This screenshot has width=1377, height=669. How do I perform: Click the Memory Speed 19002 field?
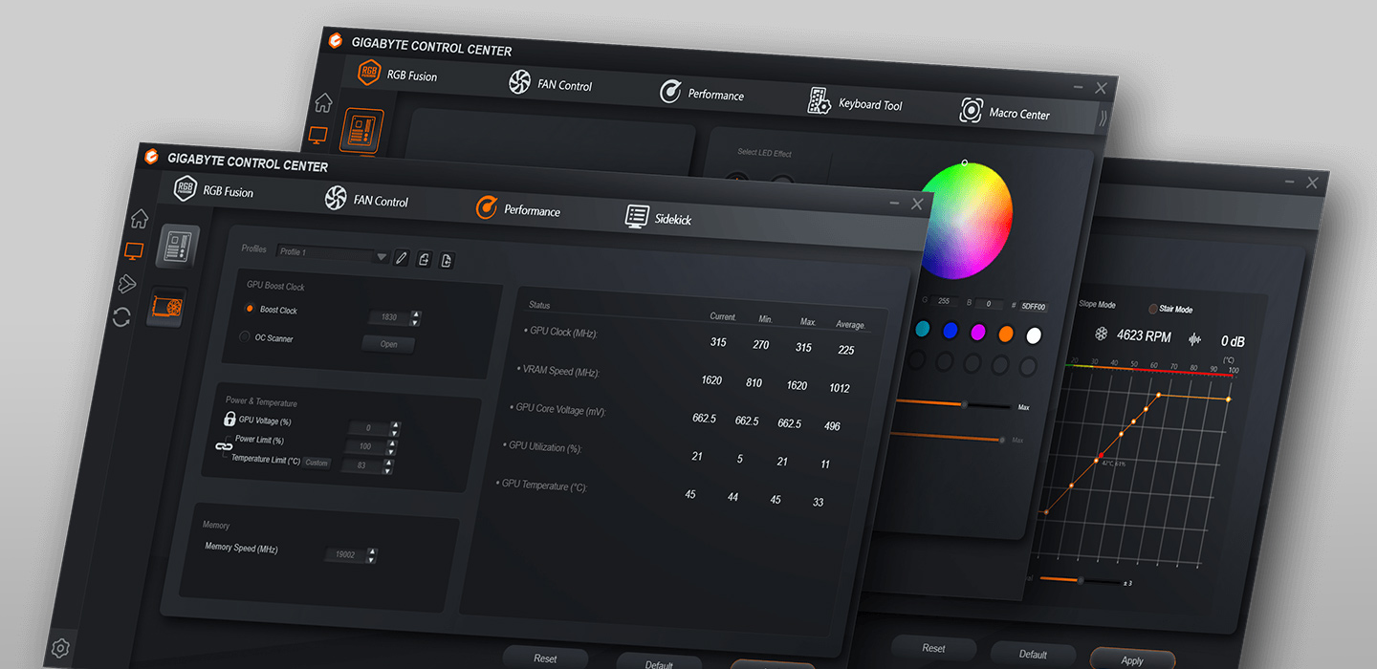tap(345, 554)
